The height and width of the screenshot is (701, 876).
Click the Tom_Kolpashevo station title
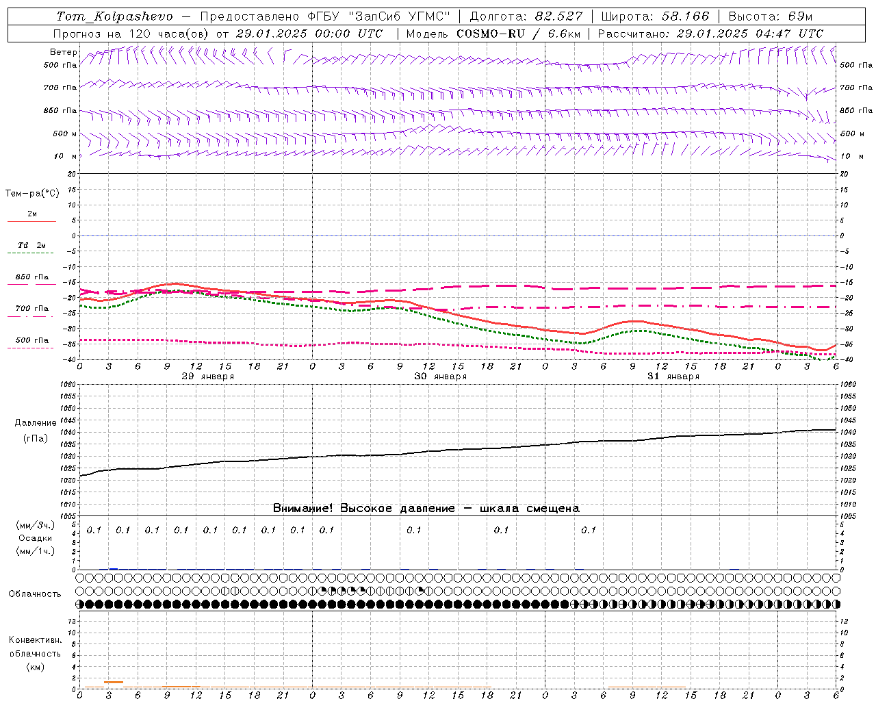(114, 16)
